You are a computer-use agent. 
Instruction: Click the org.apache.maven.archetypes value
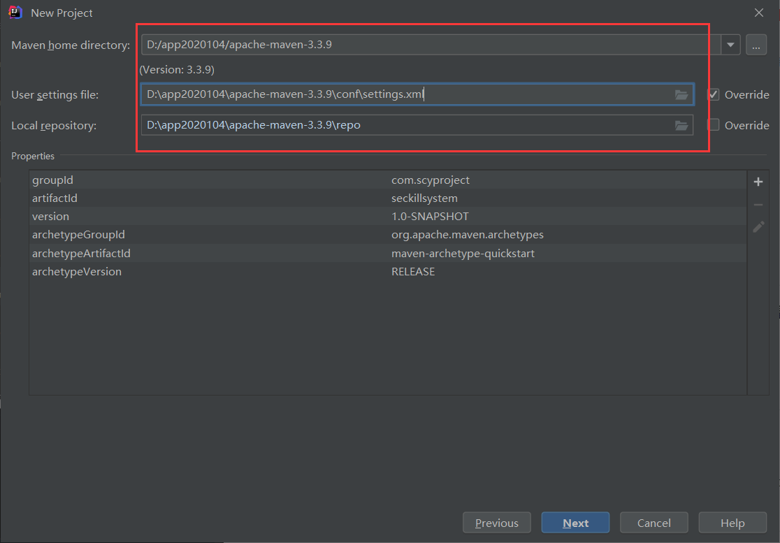pos(467,235)
